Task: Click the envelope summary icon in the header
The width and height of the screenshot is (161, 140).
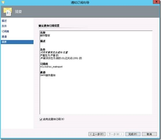Action: pyautogui.click(x=8, y=12)
